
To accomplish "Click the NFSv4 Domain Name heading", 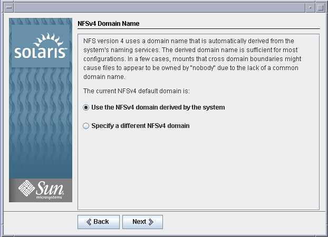I will point(108,23).
